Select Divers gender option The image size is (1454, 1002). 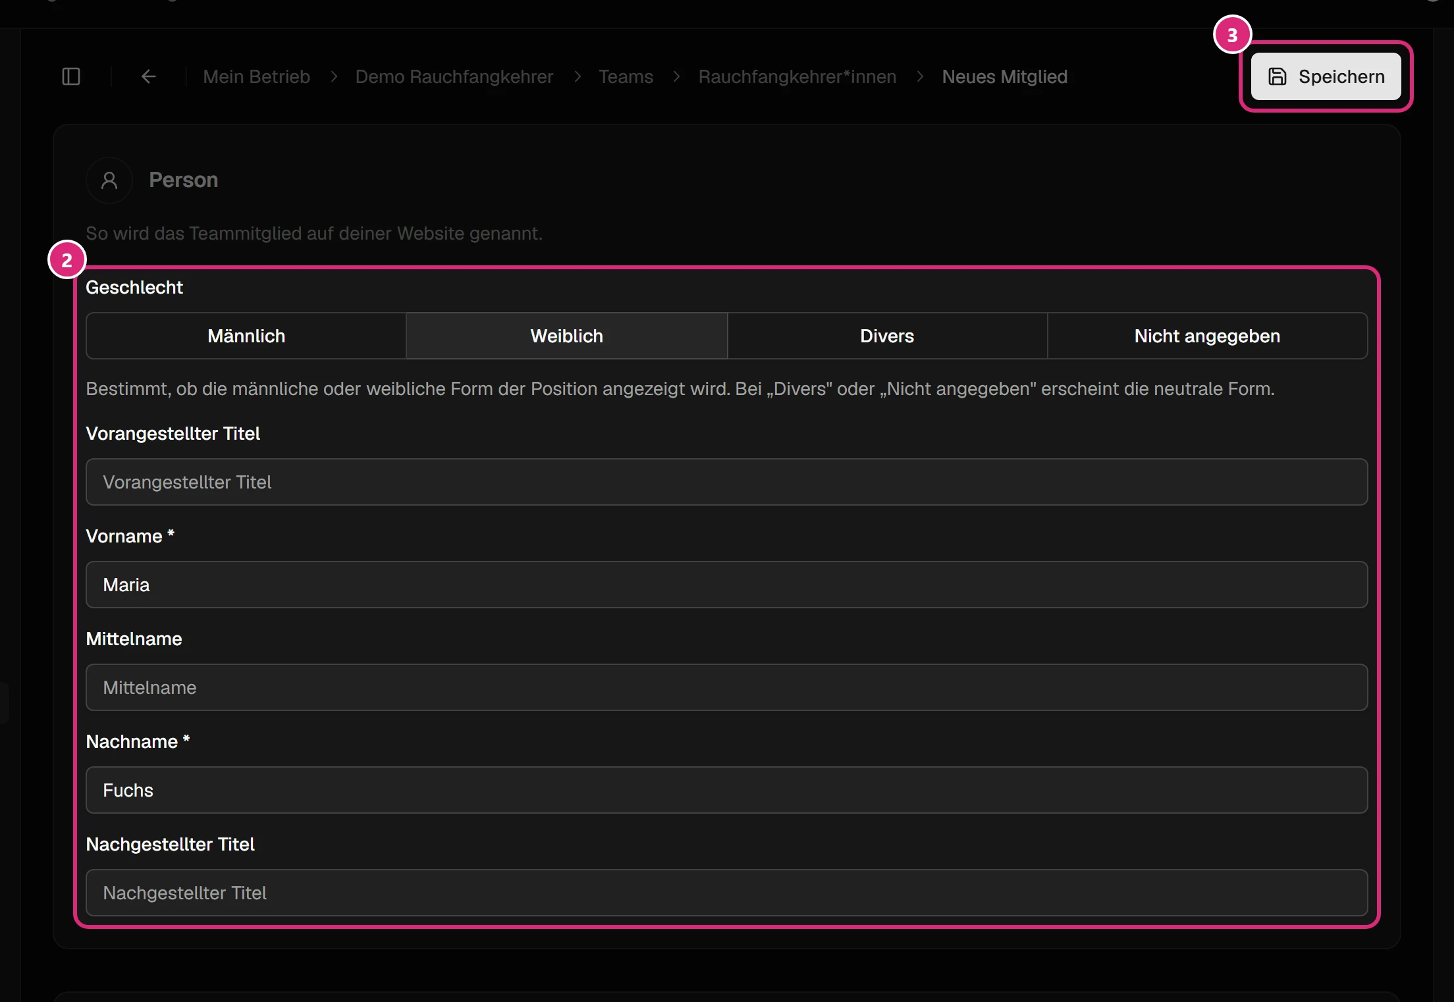[x=887, y=336]
